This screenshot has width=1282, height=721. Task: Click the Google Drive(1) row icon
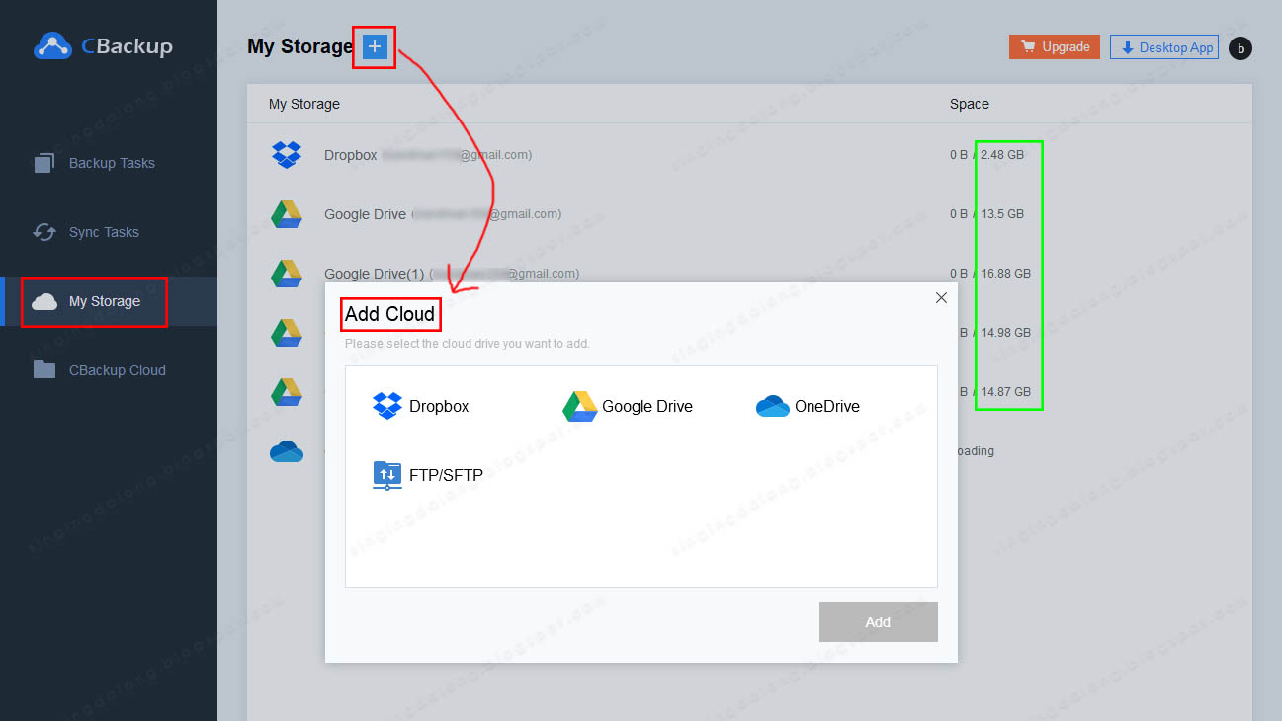point(287,274)
